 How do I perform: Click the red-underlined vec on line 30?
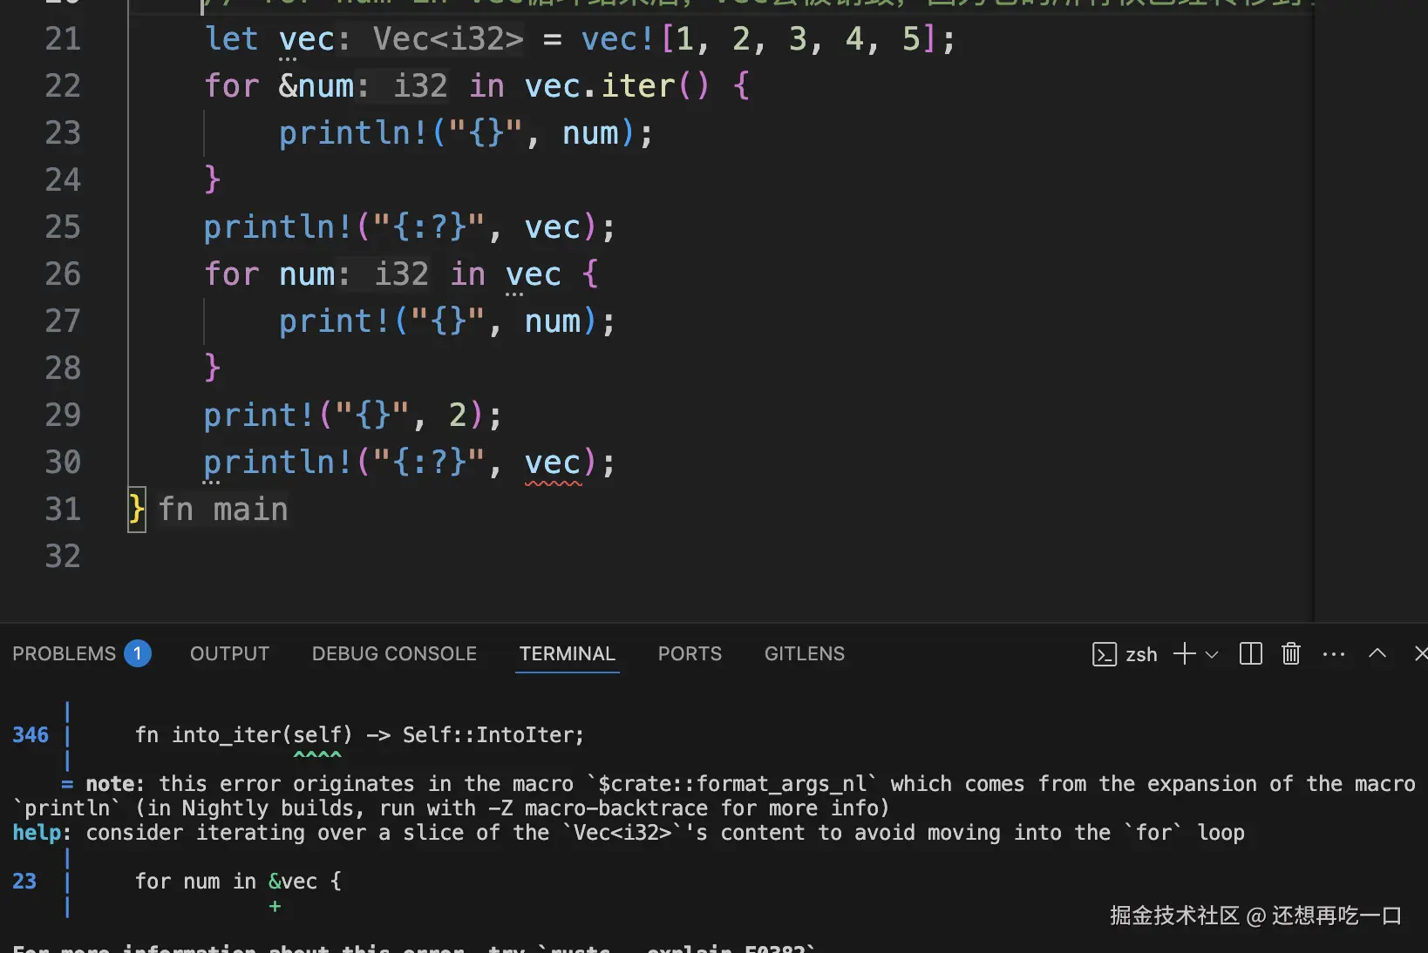553,463
